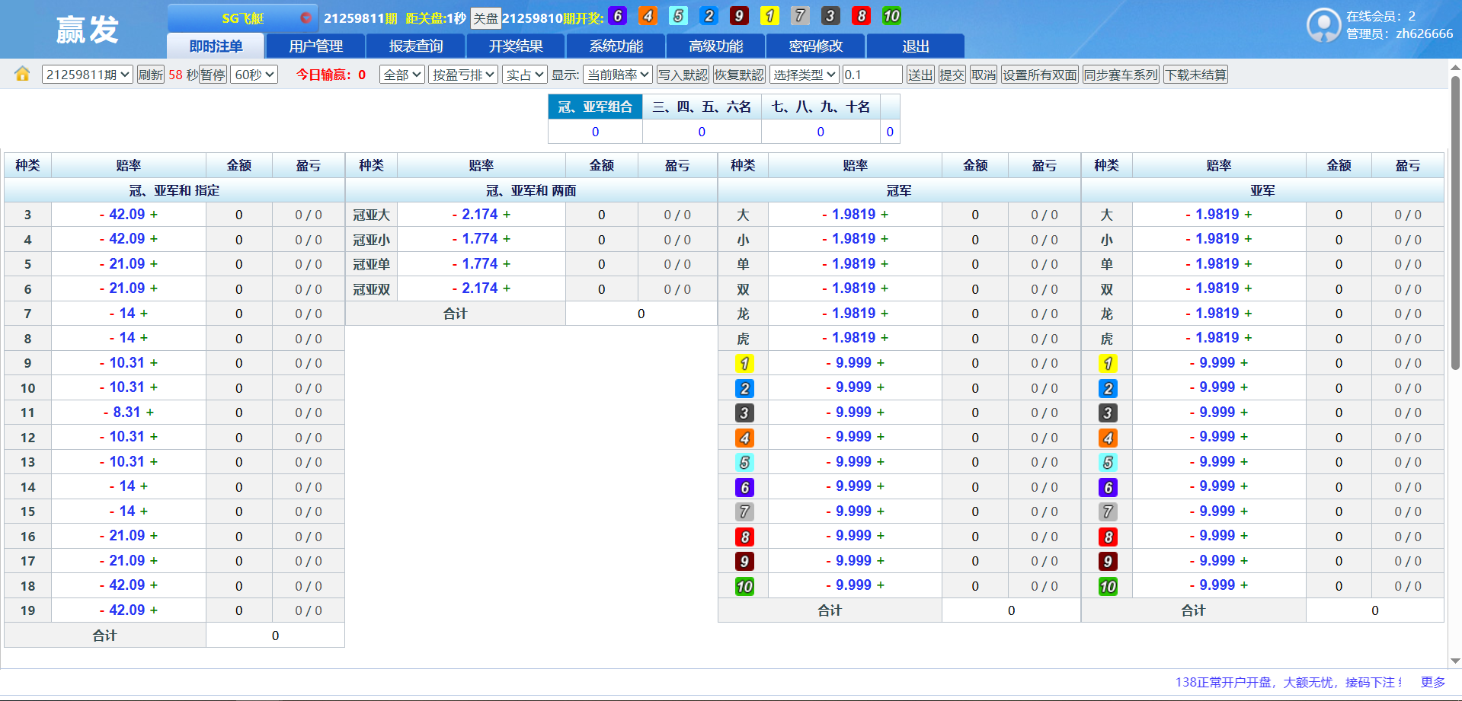The height and width of the screenshot is (701, 1462).
Task: Select the purple number 6 ball under 冠军
Action: click(744, 487)
